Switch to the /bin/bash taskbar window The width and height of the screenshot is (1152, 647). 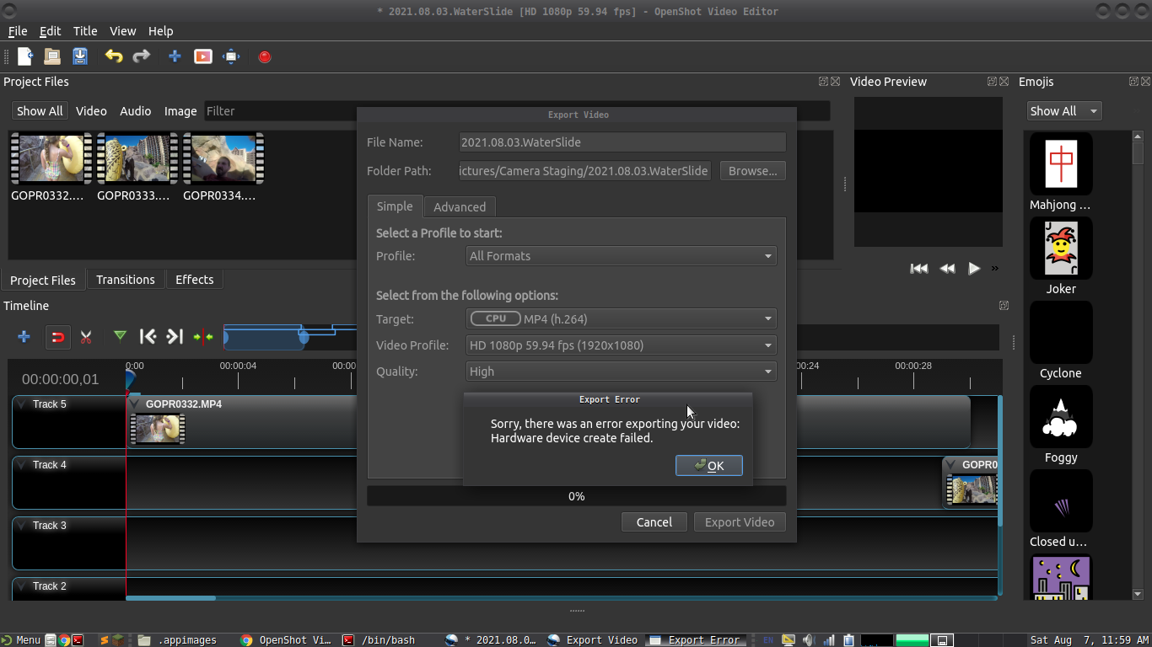click(389, 640)
